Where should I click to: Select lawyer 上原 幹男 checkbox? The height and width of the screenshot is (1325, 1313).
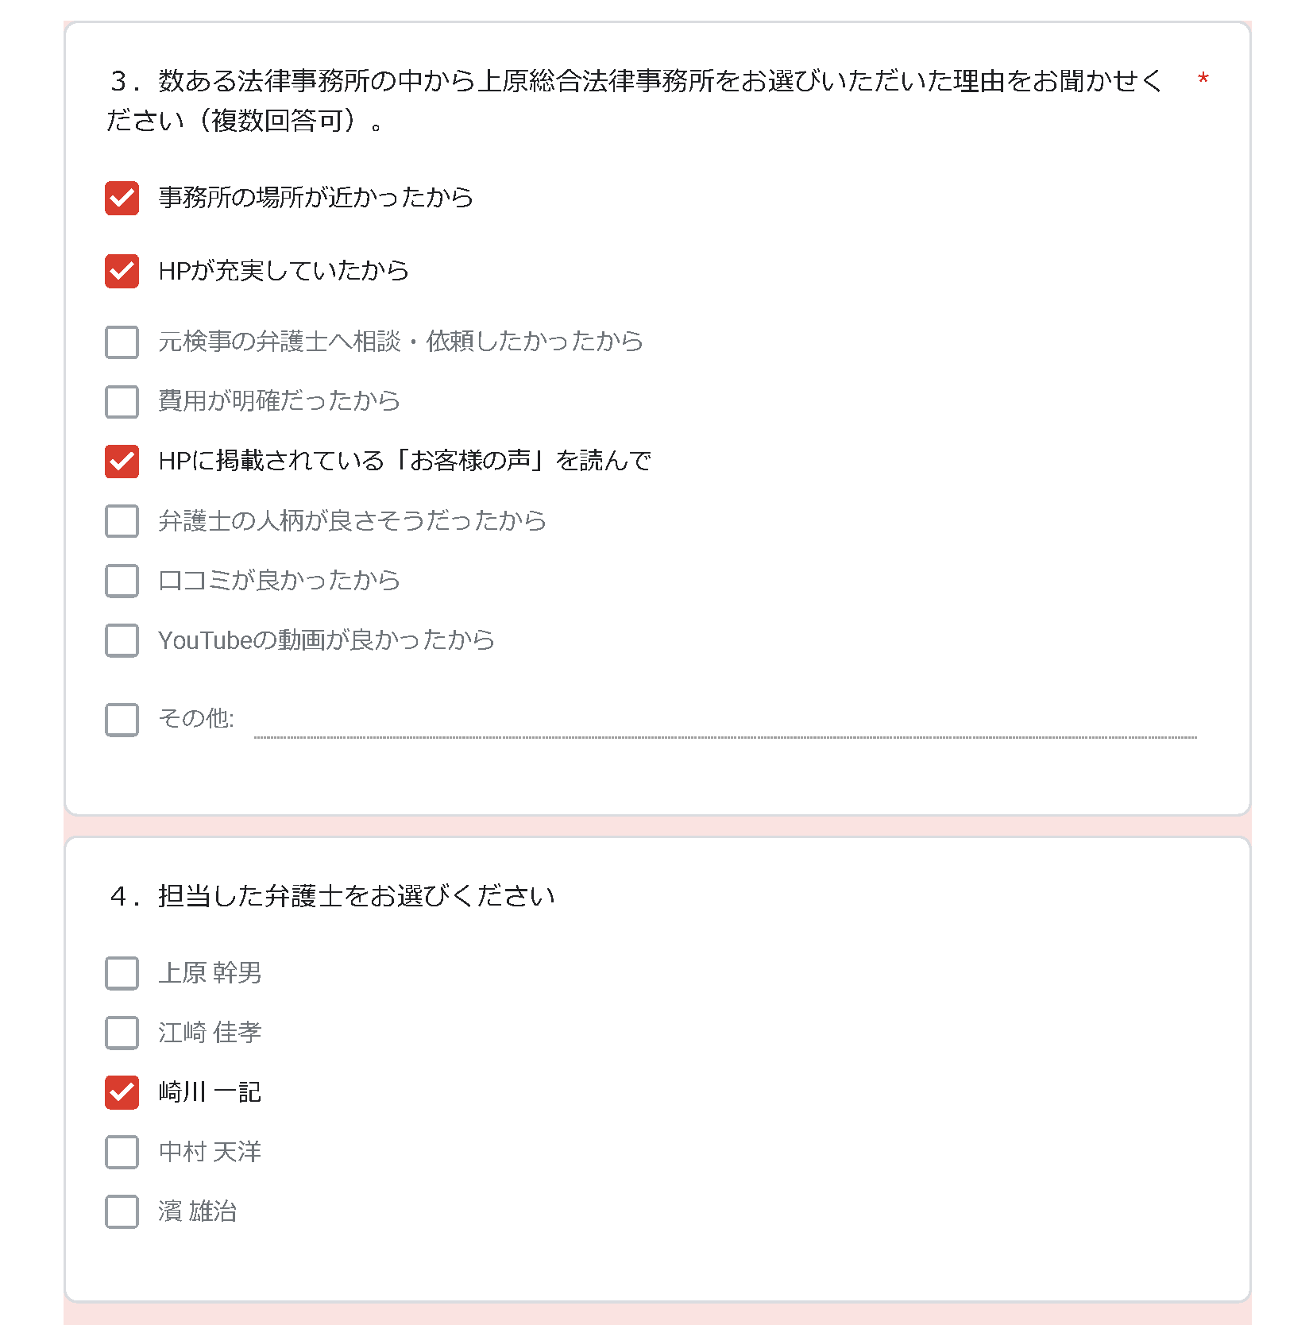point(122,973)
